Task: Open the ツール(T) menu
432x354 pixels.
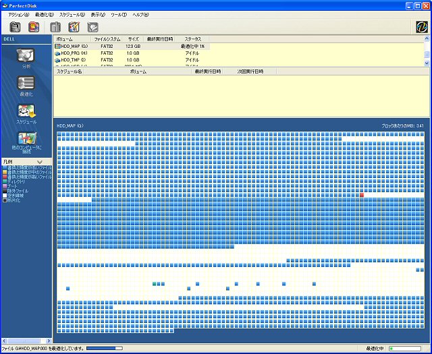Action: point(119,15)
